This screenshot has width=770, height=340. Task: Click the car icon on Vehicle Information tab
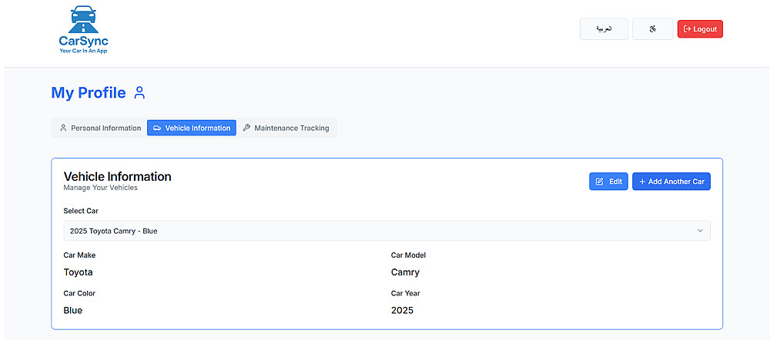pos(157,128)
